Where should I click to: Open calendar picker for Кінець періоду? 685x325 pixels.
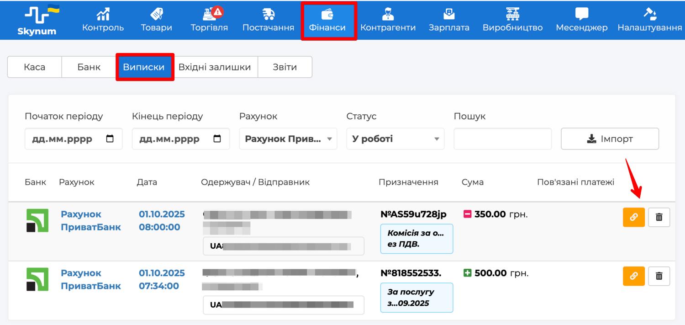[217, 139]
